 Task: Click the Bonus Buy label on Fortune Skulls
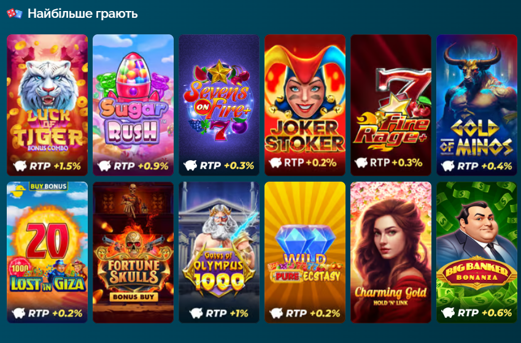pos(133,297)
